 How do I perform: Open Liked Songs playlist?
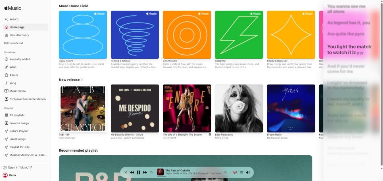25,139
